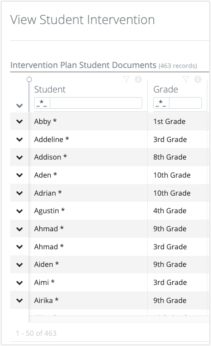The height and width of the screenshot is (346, 211).
Task: Open the Grade column filter funnel icon
Action: [186, 79]
